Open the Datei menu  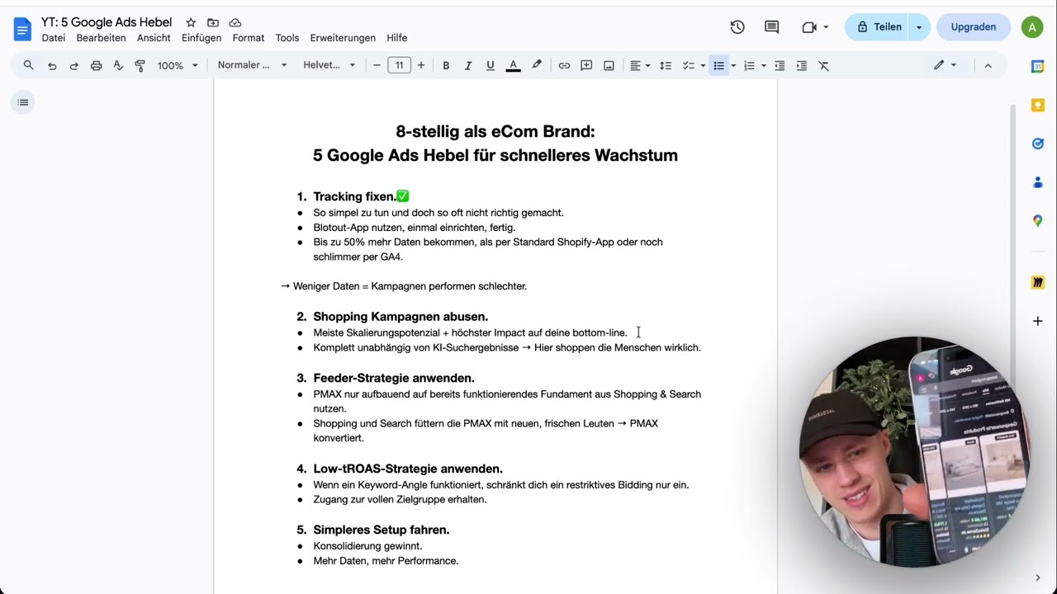54,38
